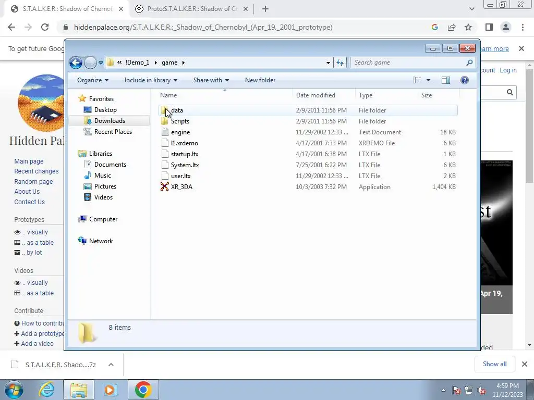Sort by the Size column header
The image size is (534, 400).
[438, 95]
